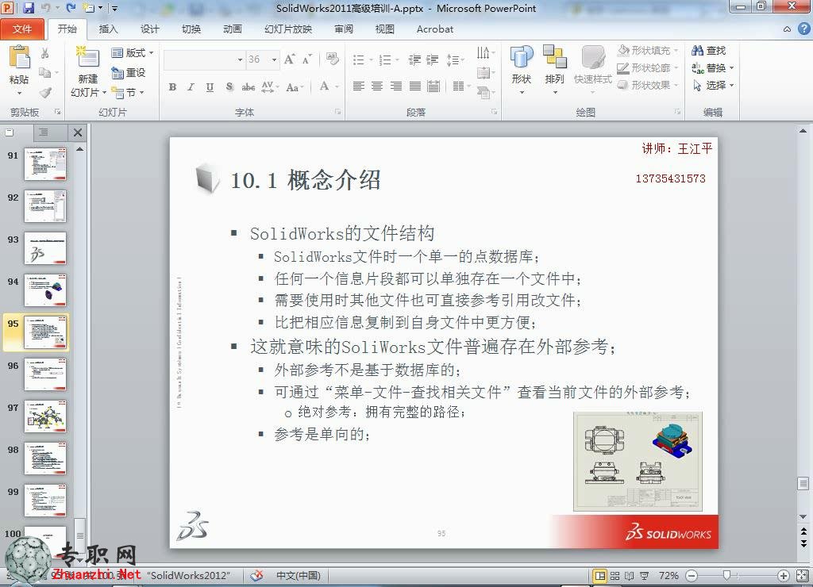
Task: Close the slide thumbnail pane
Action: [x=78, y=132]
